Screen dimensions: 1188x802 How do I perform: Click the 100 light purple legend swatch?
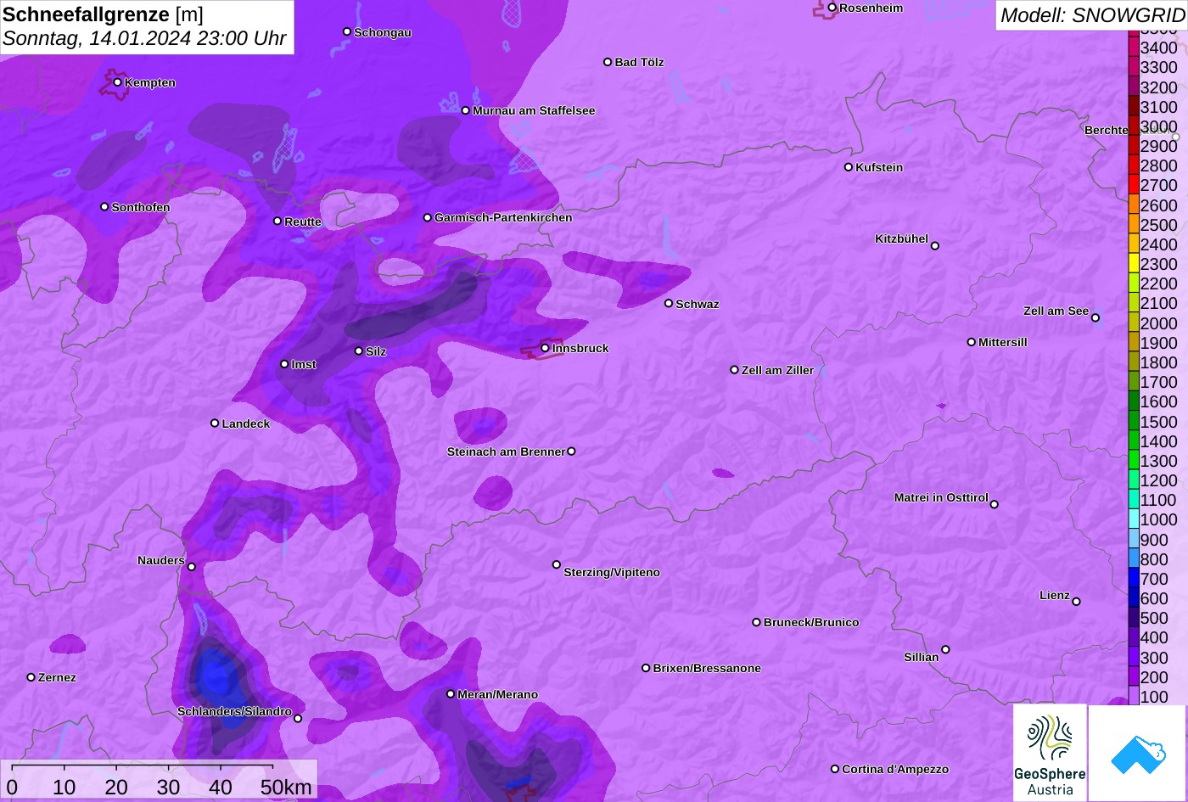tap(1134, 697)
